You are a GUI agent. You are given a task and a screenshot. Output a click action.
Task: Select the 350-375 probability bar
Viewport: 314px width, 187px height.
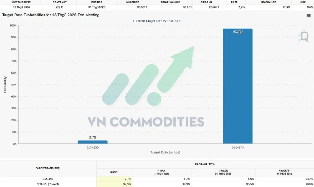(x=237, y=86)
